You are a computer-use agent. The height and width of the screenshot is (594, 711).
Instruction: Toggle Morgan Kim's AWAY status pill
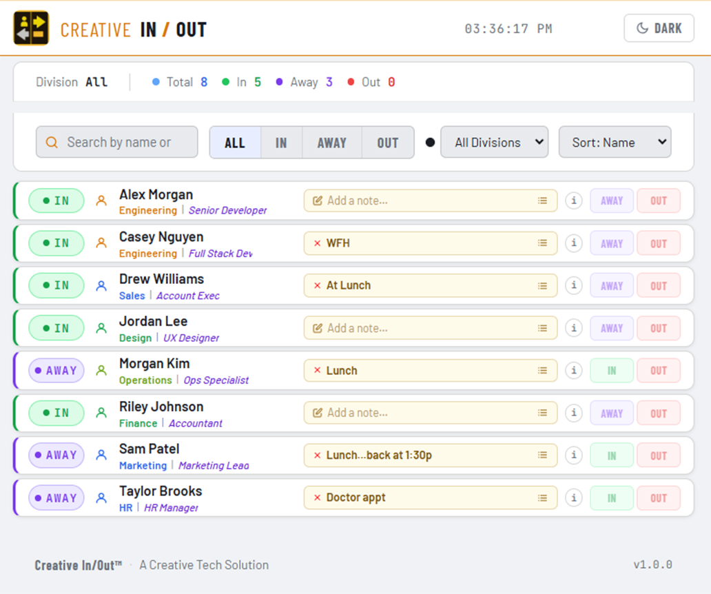coord(56,371)
